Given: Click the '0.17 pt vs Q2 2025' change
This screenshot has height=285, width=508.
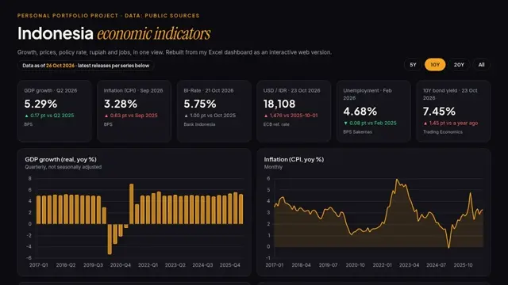Looking at the screenshot, I should [49, 116].
